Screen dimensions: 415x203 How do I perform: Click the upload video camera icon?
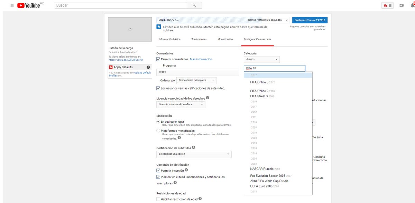tap(402, 6)
